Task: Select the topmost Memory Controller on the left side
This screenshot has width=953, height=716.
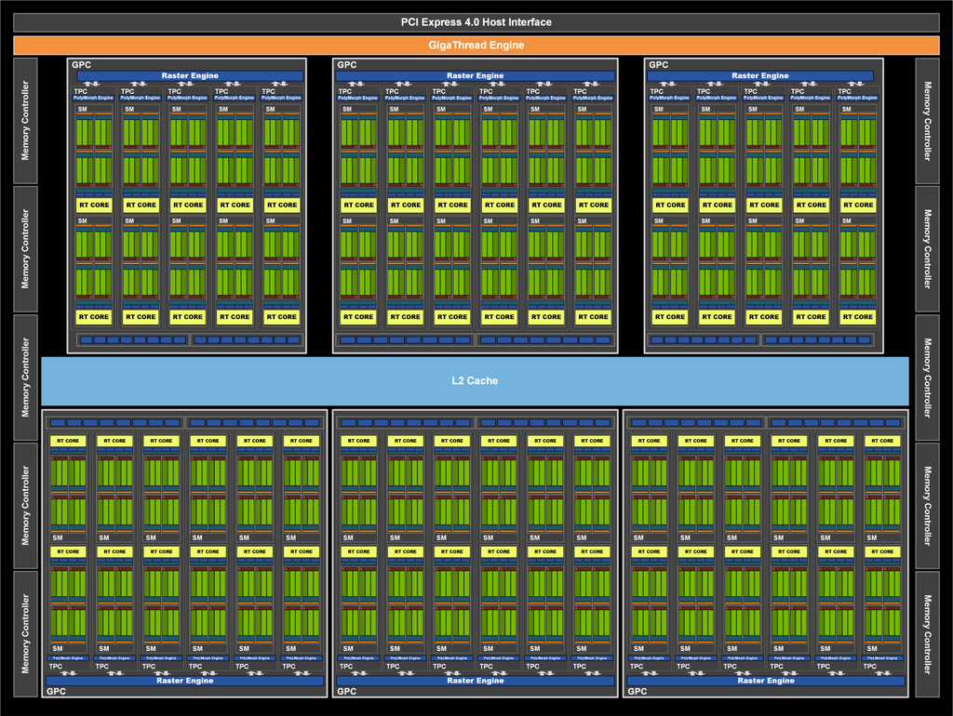Action: [25, 120]
